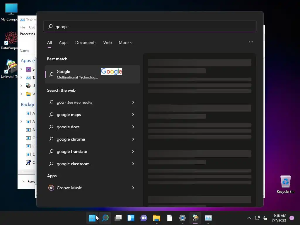Select the 'google classroom' suggestion
300x225 pixels.
[x=92, y=164]
